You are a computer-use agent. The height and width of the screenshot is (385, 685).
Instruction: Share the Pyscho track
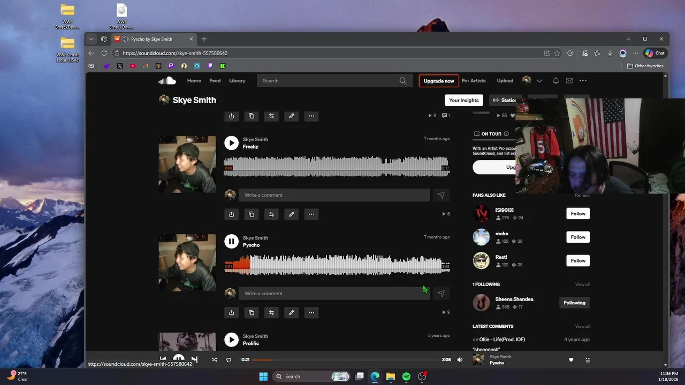pos(231,313)
